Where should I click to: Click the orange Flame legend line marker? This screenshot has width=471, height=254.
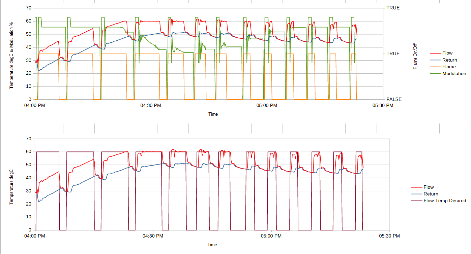(435, 67)
